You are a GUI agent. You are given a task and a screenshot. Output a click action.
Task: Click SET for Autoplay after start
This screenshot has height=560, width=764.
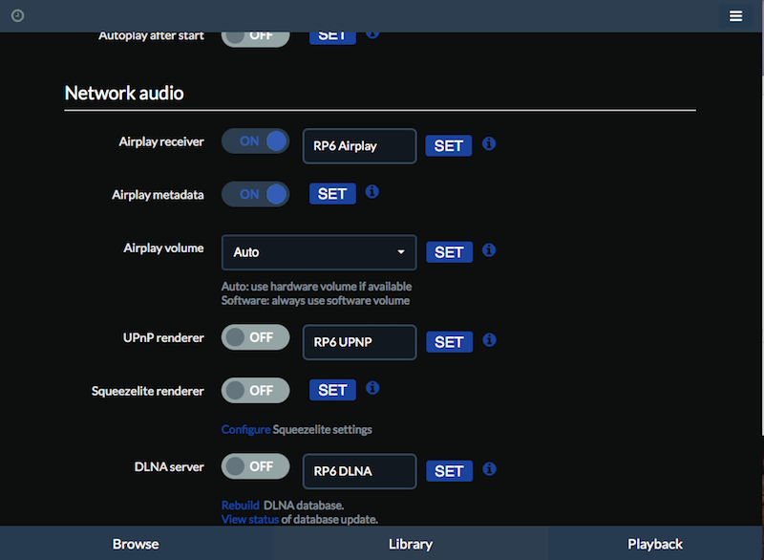(332, 38)
